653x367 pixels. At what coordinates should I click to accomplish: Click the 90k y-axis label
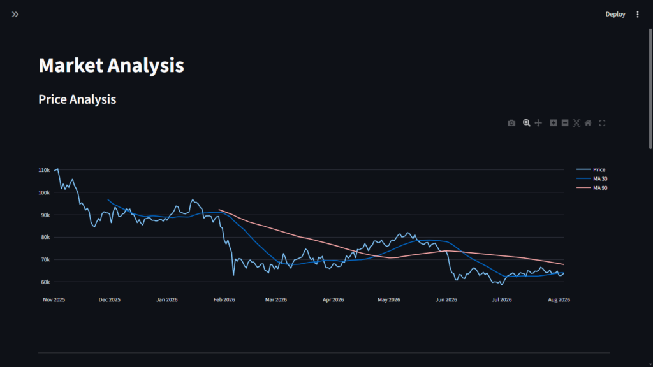(45, 215)
